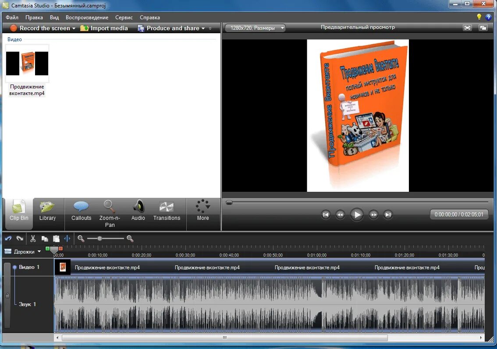The height and width of the screenshot is (349, 497).
Task: Open the Воспроизведение menu
Action: tap(87, 18)
